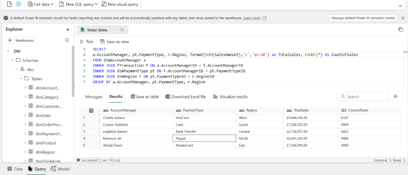Viewport: 408px width, 175px height.
Task: Collapse the results pane with double chevron
Action: (x=396, y=96)
